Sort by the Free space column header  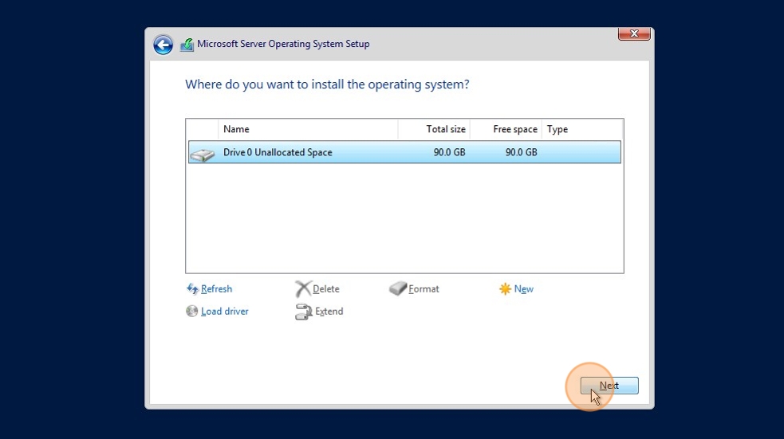coord(506,129)
